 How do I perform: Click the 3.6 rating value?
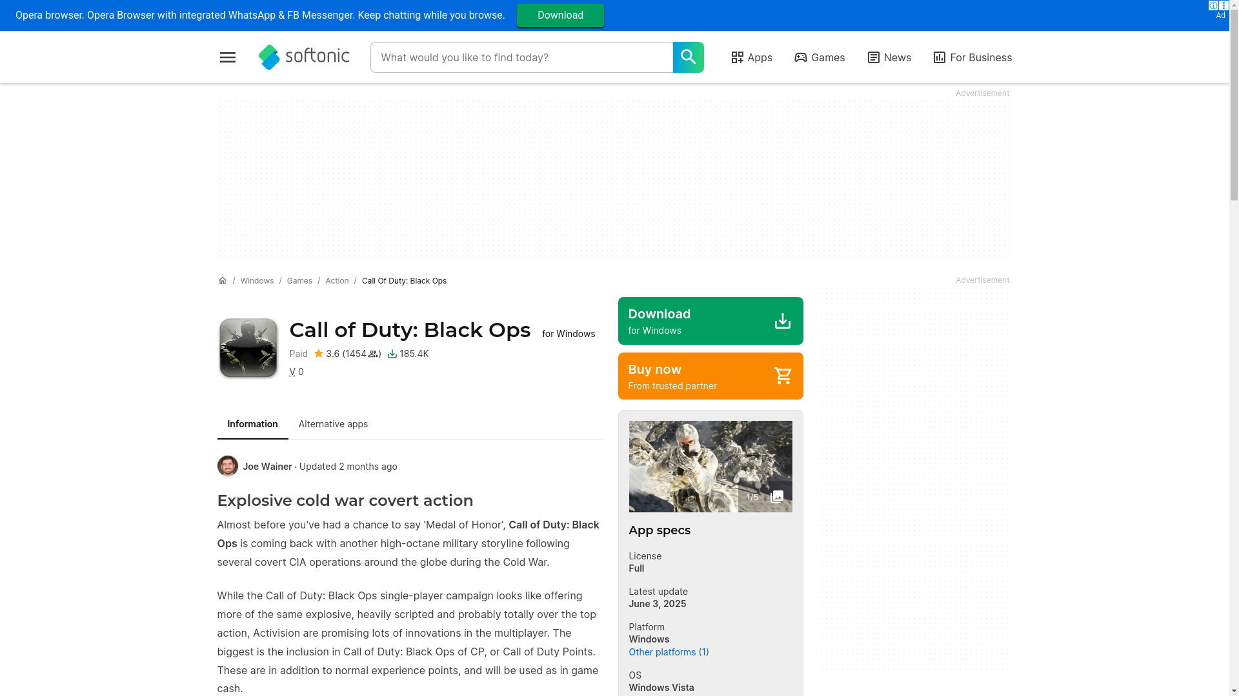(x=332, y=354)
